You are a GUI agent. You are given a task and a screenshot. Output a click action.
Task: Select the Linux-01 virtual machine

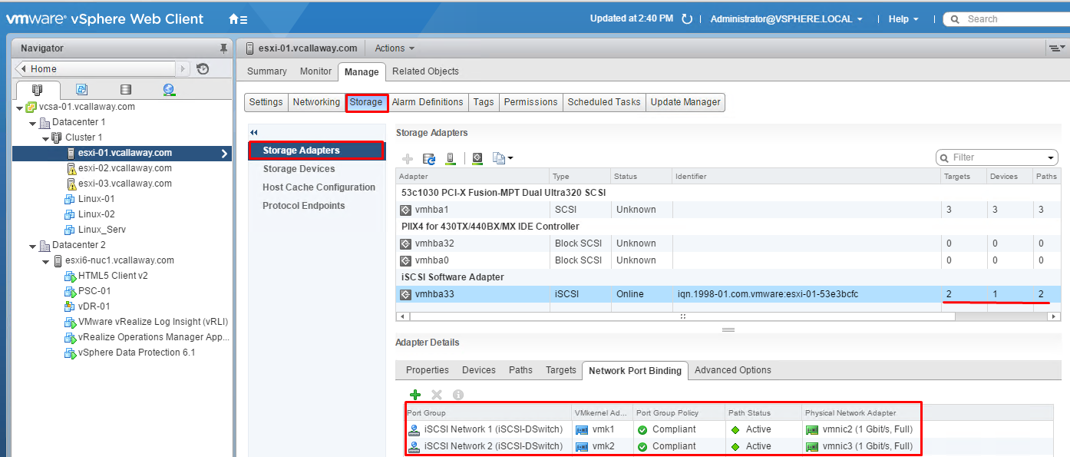(x=97, y=199)
